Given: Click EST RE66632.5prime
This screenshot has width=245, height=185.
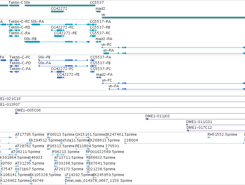Looking at the screenshot, I should 88,161.
